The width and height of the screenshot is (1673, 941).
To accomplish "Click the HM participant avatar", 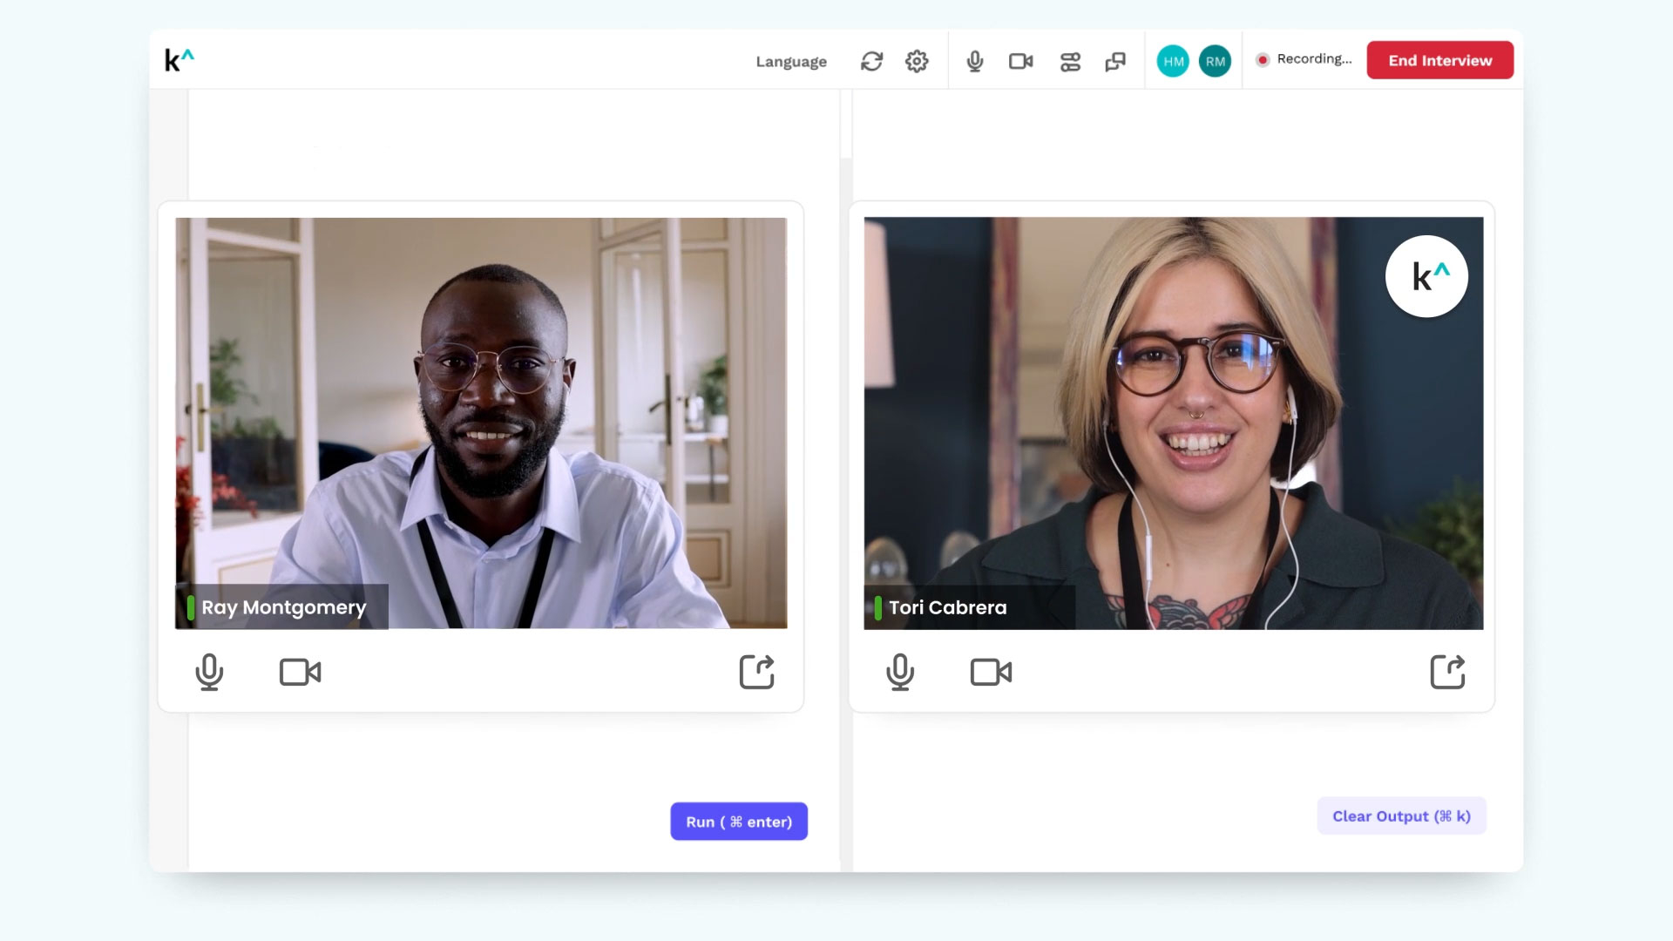I will 1173,61.
